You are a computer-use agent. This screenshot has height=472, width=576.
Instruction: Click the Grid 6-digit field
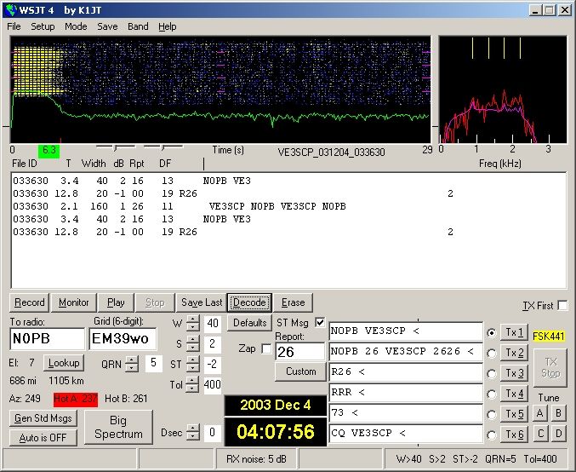[x=123, y=338]
